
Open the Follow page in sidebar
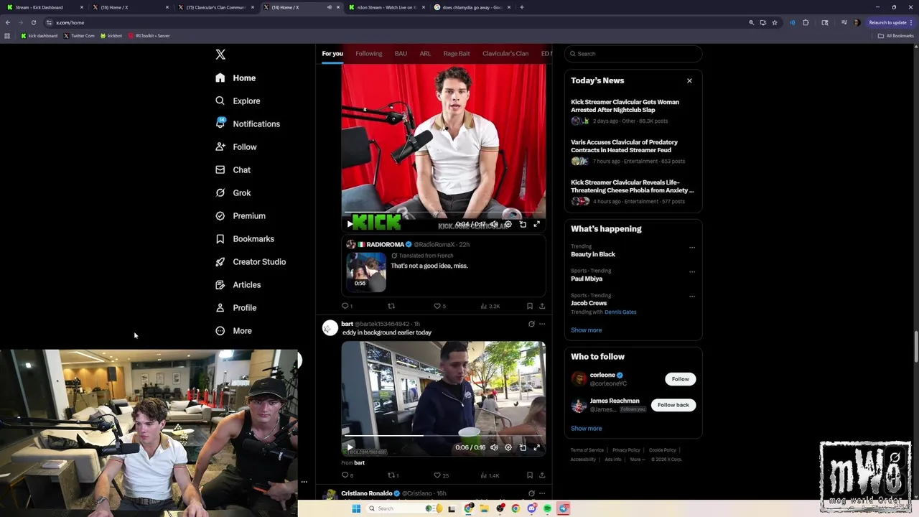coord(235,147)
